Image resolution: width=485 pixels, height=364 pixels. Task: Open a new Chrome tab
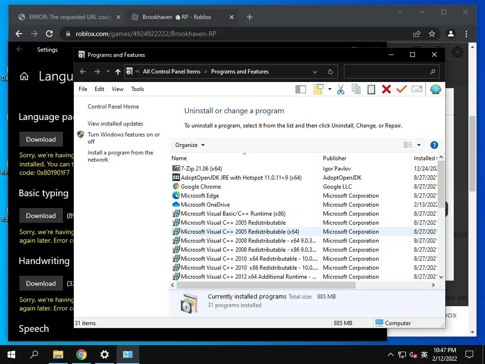(250, 17)
